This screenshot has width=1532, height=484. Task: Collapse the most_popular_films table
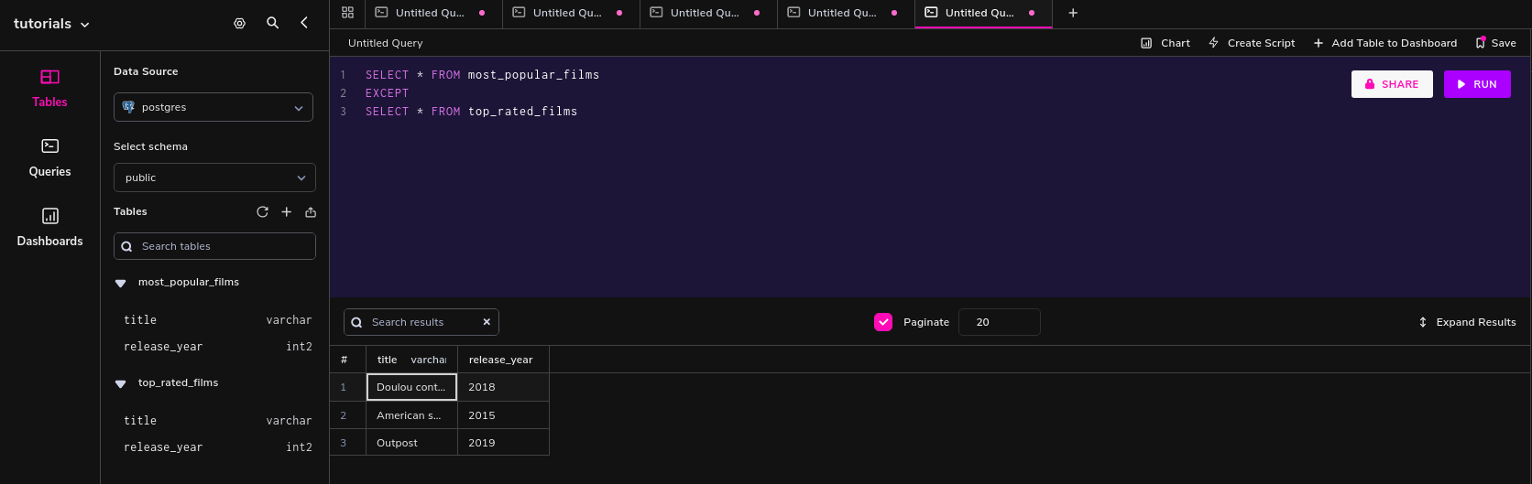(120, 284)
